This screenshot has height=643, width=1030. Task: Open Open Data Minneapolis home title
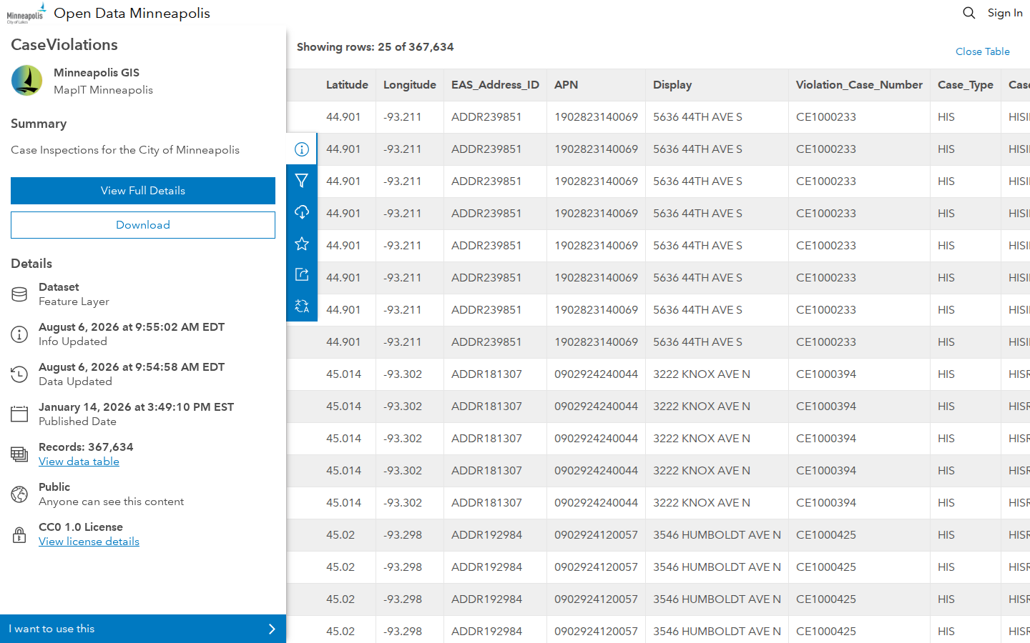pos(132,13)
